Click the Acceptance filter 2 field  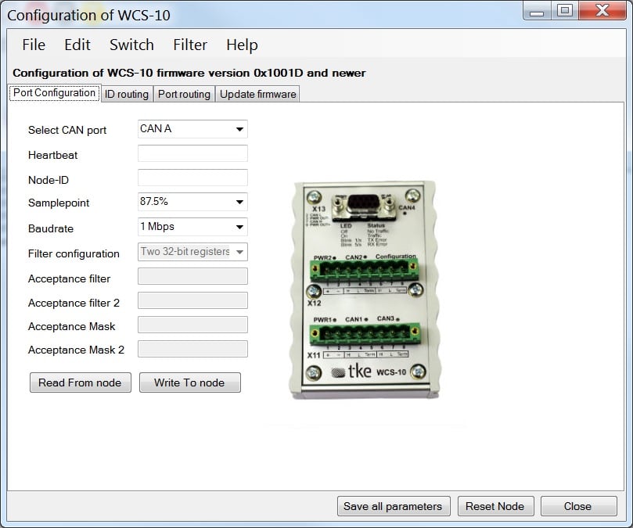click(x=192, y=300)
